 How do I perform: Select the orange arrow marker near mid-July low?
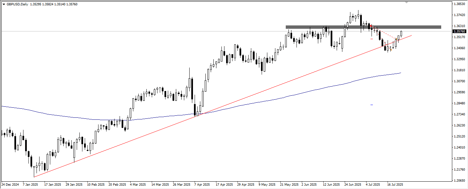[x=391, y=50]
